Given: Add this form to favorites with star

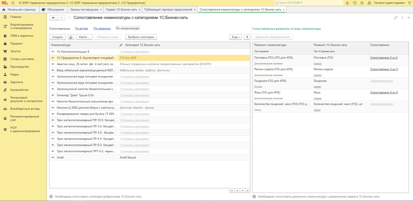Looking at the screenshot, I should 70,17.
